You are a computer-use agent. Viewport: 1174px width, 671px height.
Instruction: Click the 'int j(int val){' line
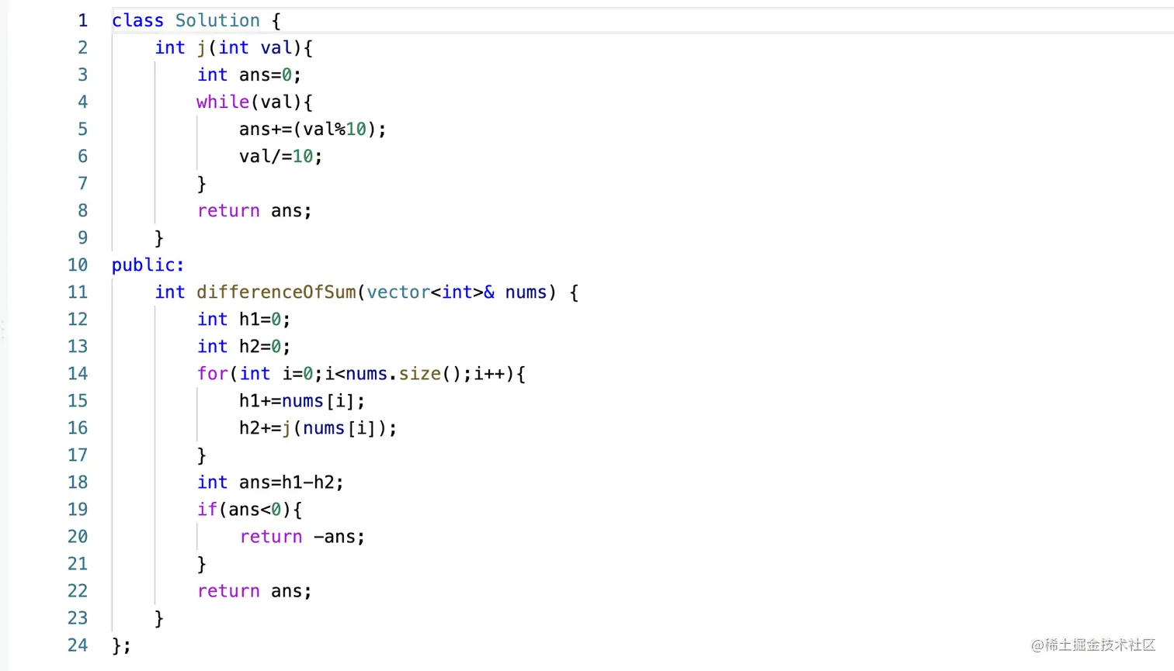[234, 47]
